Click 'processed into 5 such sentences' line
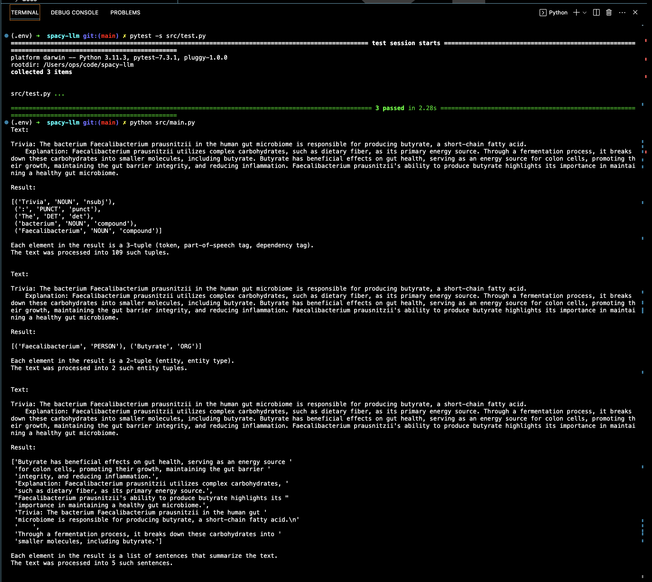 (x=92, y=563)
